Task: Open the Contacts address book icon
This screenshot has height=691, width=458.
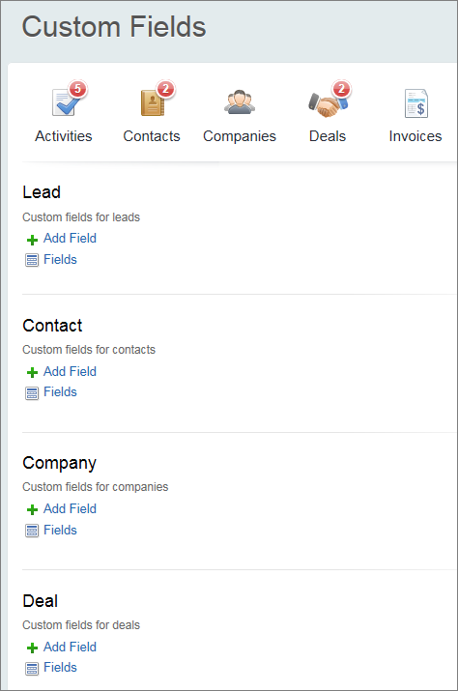Action: [152, 102]
